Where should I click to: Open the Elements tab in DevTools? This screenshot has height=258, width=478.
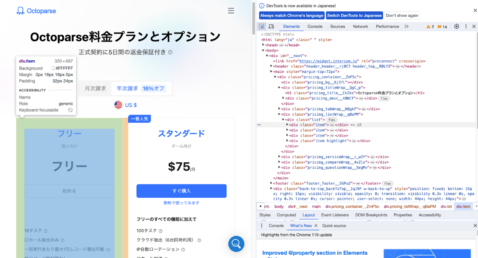[x=291, y=26]
